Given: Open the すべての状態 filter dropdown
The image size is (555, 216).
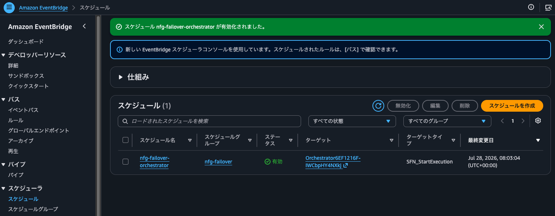Looking at the screenshot, I should click(x=352, y=121).
